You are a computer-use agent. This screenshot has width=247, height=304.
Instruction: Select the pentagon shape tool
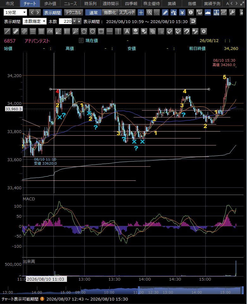(84, 31)
